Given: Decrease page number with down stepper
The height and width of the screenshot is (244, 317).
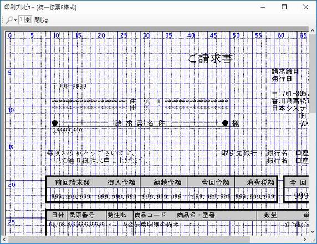Looking at the screenshot, I should [x=28, y=22].
